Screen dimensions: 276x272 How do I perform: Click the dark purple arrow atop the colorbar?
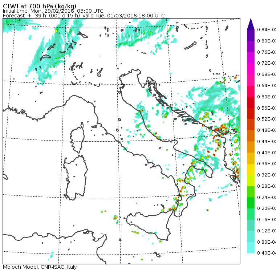click(x=251, y=24)
